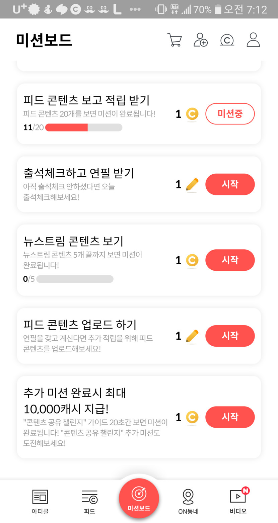Open the user profile icon
This screenshot has width=278, height=523.
(253, 40)
